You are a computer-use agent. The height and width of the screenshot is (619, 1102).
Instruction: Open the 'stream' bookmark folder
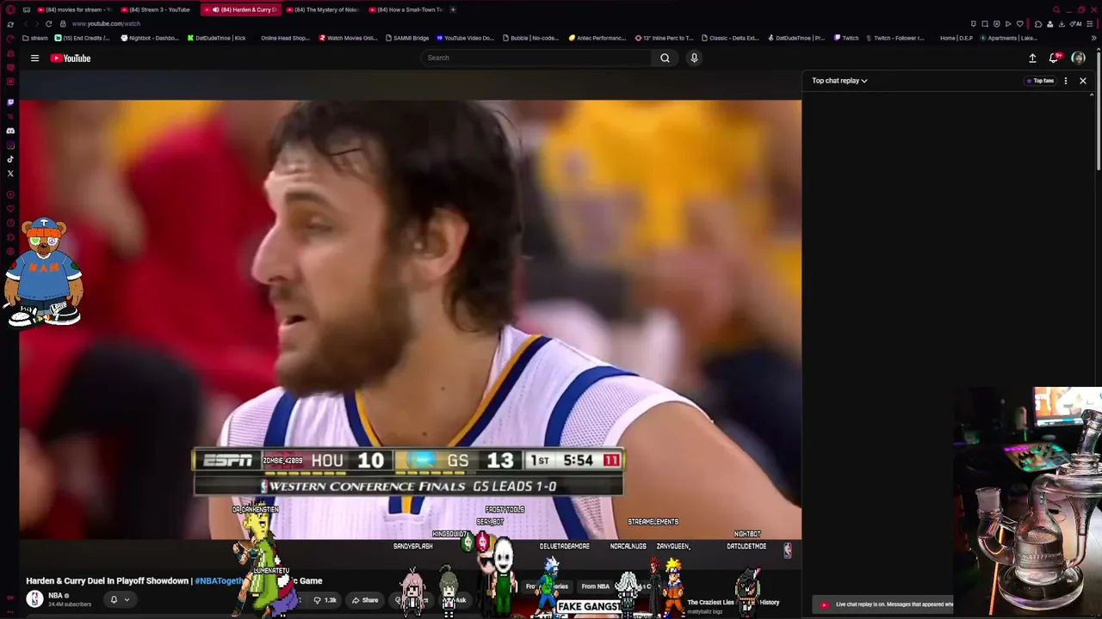(x=35, y=38)
